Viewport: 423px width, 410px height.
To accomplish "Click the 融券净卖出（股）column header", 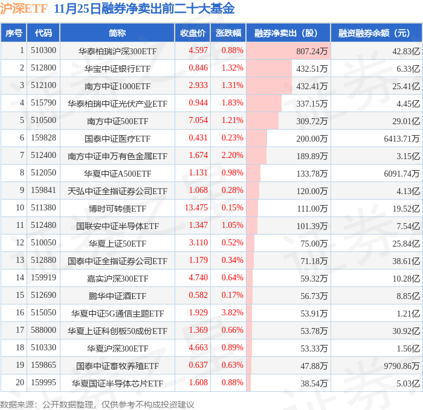I will (288, 33).
